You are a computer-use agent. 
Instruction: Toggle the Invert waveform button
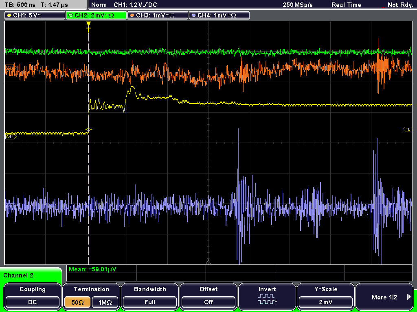(267, 296)
